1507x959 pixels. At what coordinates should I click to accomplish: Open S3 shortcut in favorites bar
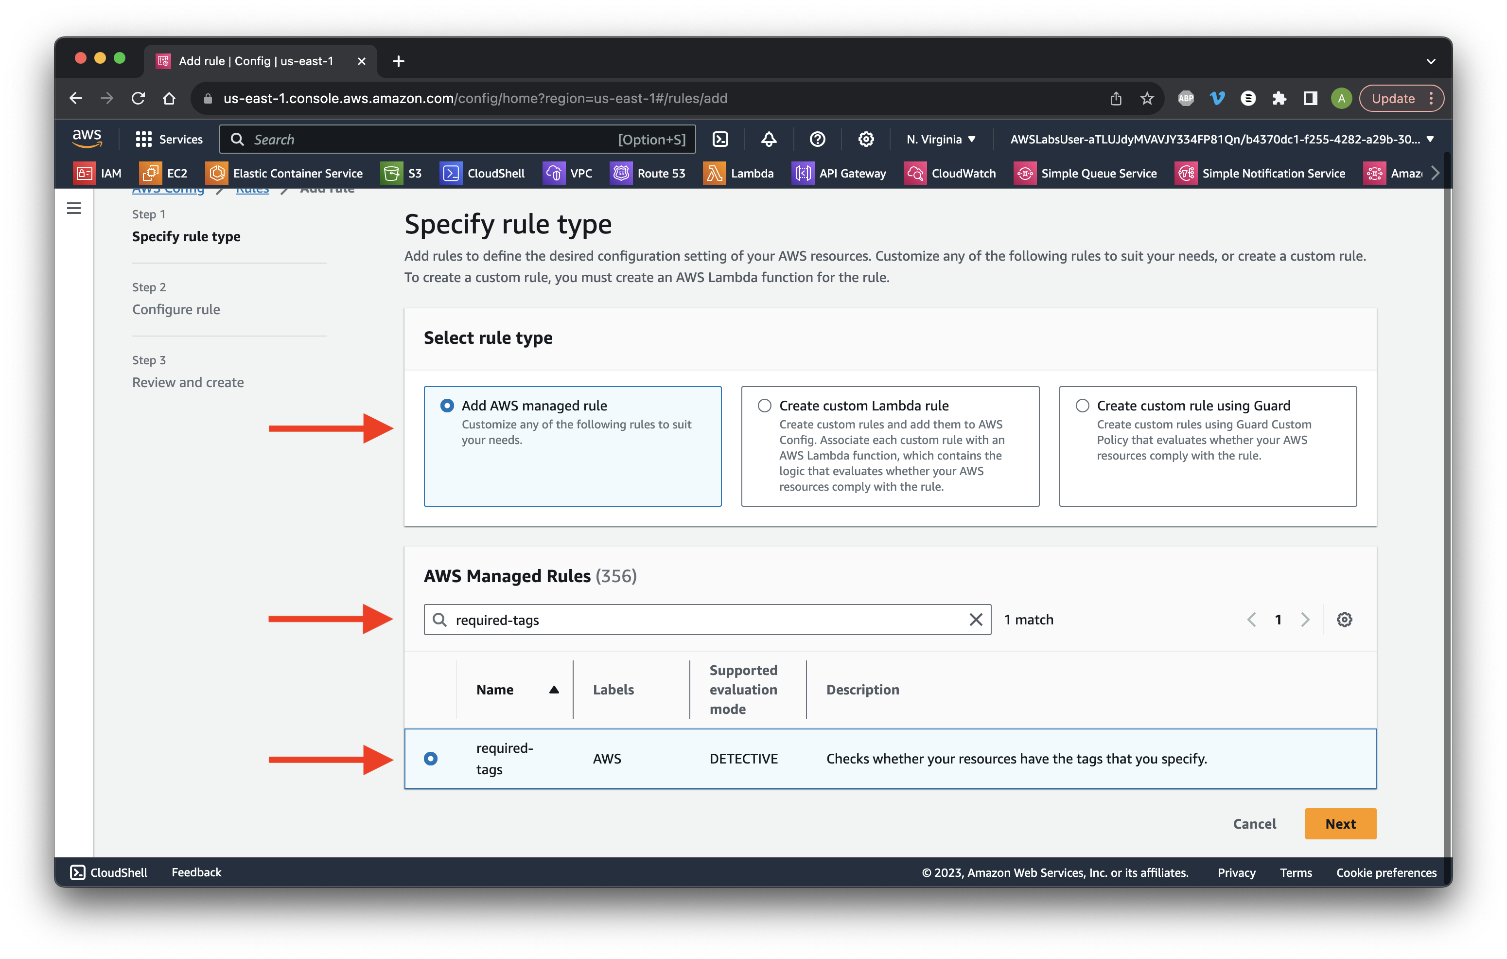click(x=402, y=173)
